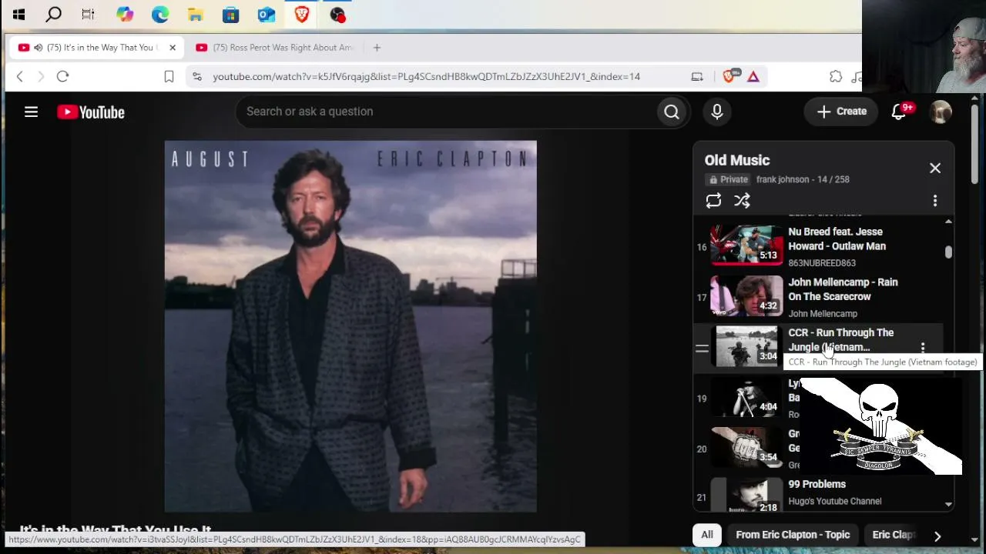Click the Outlaw Man video thumbnail
This screenshot has height=554, width=986.
tap(746, 245)
